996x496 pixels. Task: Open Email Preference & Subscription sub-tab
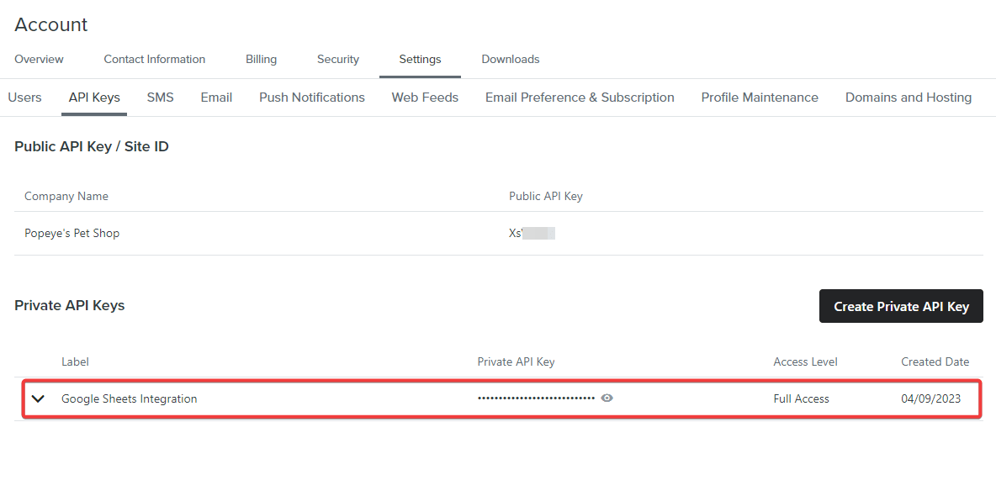580,98
